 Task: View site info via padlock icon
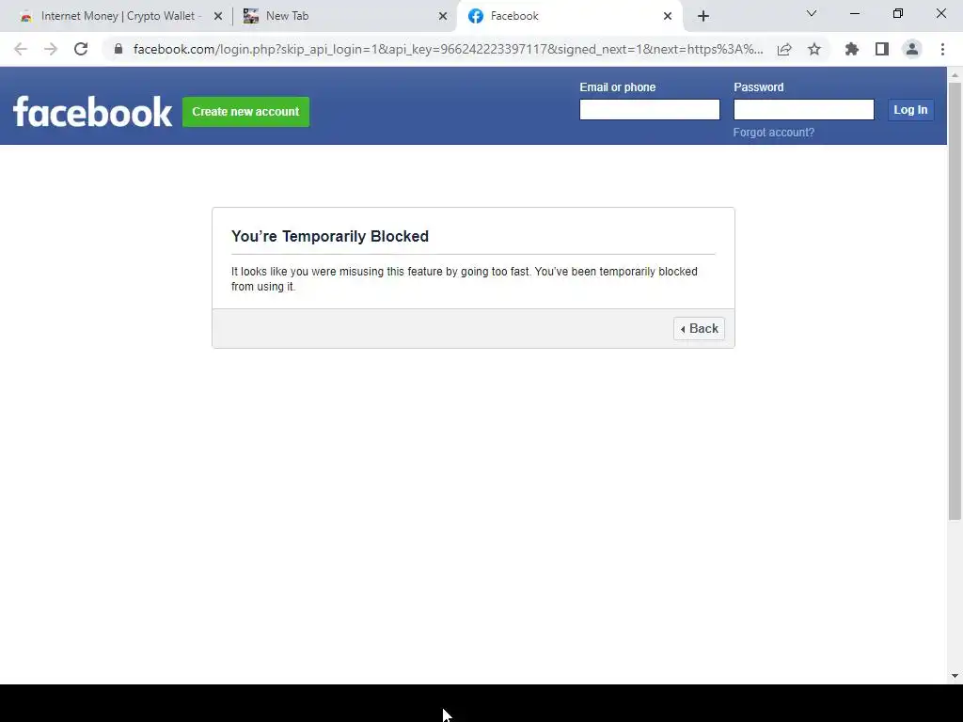click(118, 49)
